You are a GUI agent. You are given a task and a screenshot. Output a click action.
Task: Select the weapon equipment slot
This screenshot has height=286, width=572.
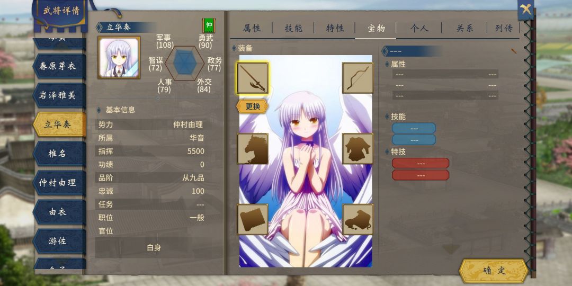[x=253, y=78]
